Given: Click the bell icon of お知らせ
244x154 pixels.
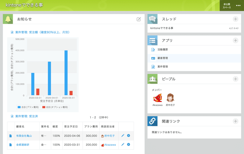Looking at the screenshot, I should click(8, 19).
